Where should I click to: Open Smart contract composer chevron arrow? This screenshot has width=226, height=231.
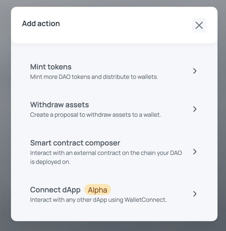pos(195,152)
